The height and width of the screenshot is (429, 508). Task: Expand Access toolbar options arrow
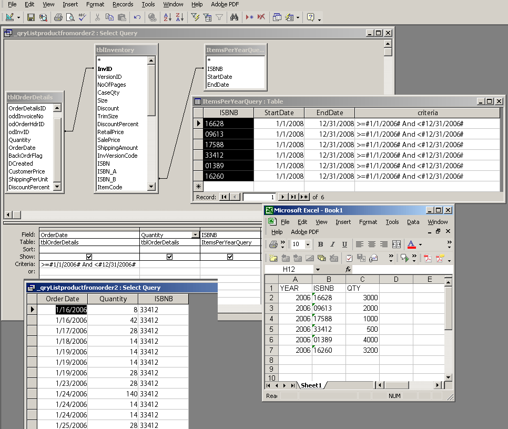319,20
